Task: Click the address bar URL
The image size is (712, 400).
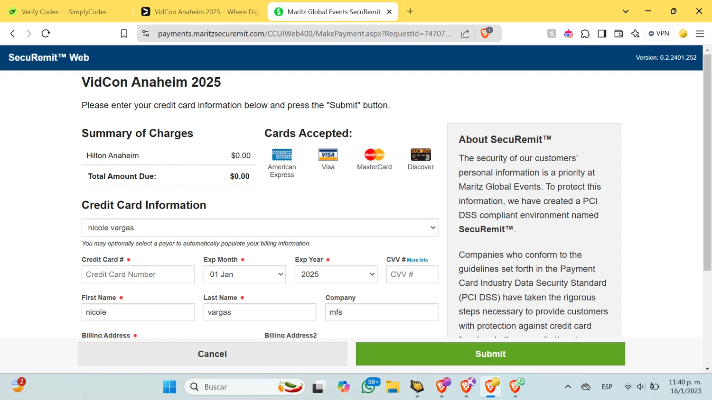Action: pos(304,34)
